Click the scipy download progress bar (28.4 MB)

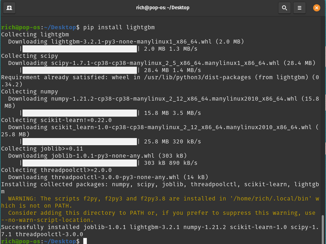click(80, 70)
